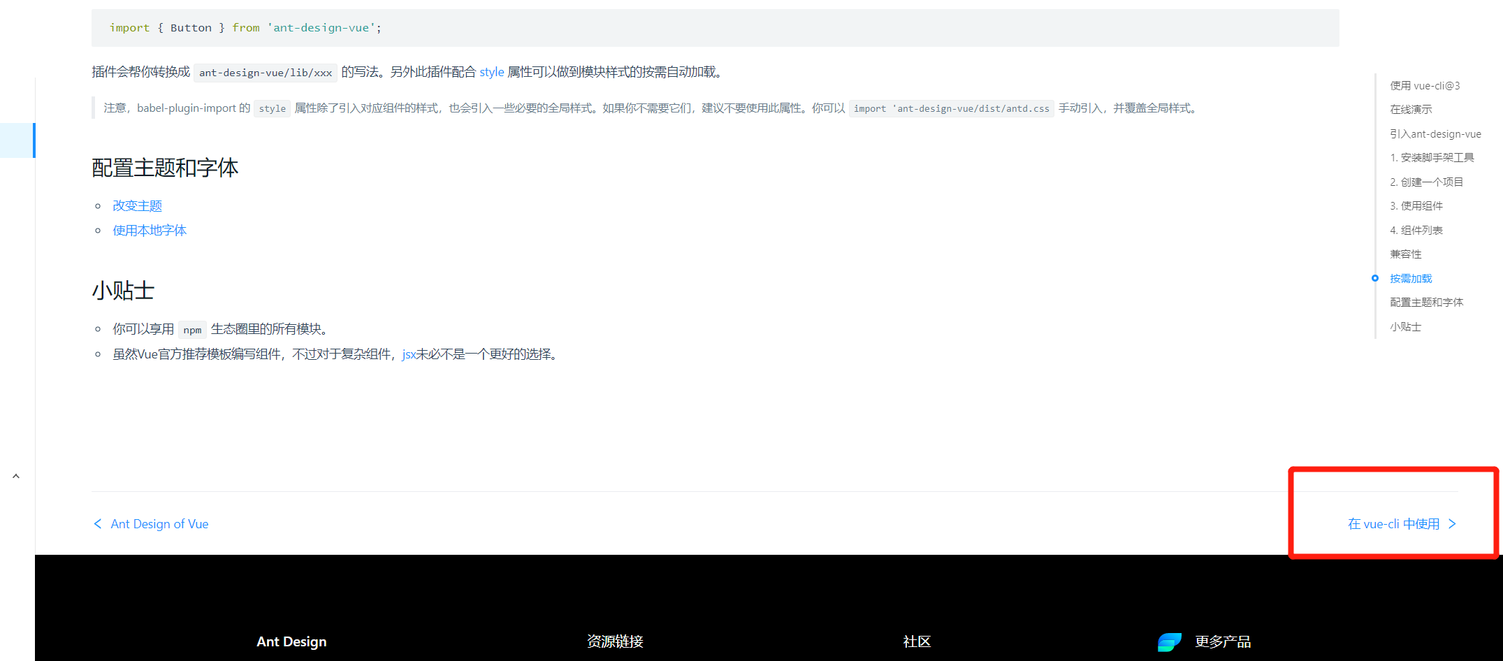Jump to 引入ant-design-vue anchor
Screen dimensions: 1503x661
click(1435, 133)
